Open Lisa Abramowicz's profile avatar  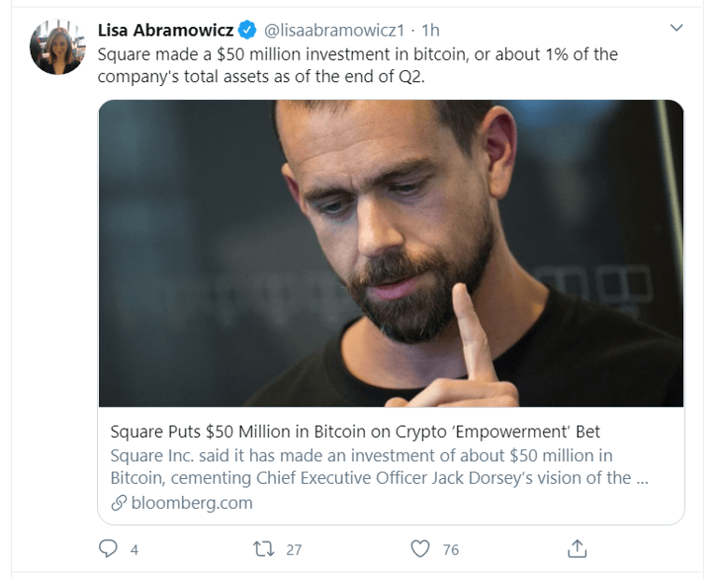point(58,47)
